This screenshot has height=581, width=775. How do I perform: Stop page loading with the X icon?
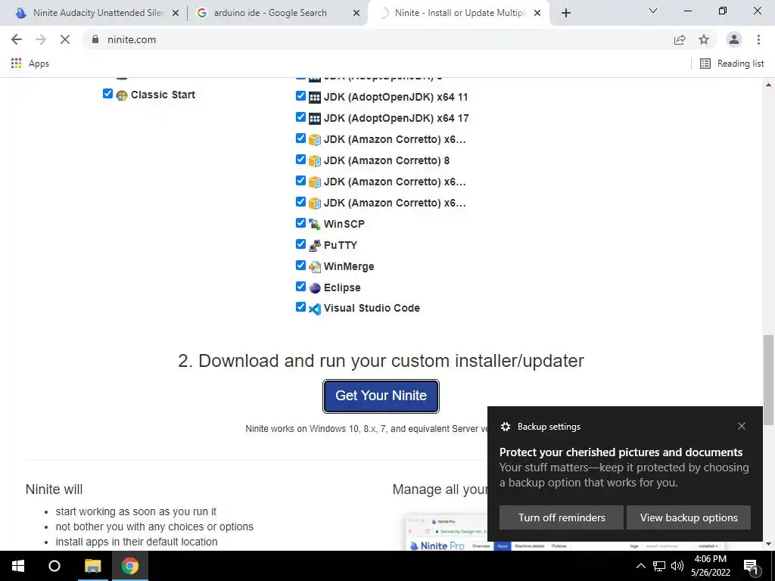[65, 39]
